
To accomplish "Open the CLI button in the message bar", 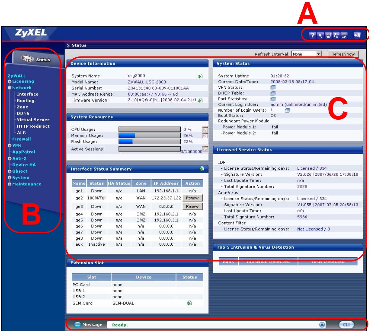I will click(346, 325).
